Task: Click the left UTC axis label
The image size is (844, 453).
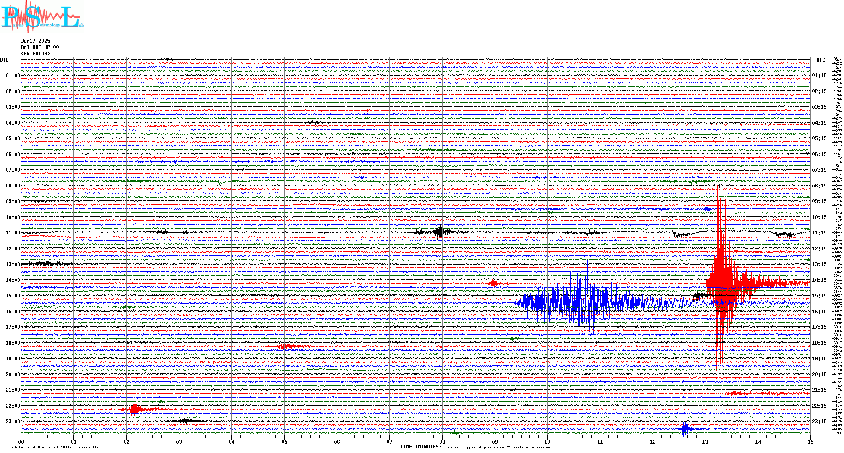Action: 4,60
